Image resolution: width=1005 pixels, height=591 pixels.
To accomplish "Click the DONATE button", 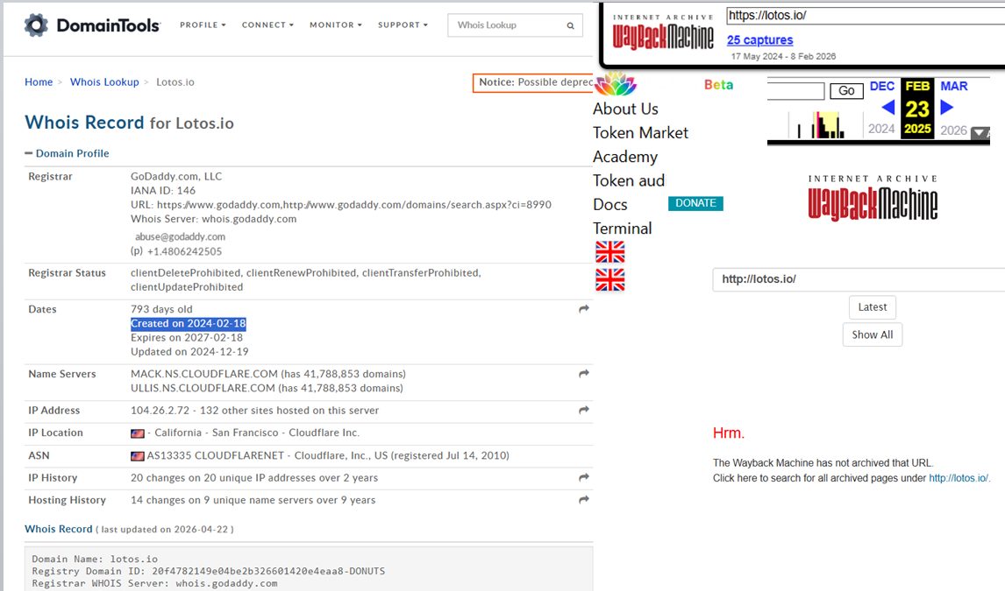I will click(695, 203).
